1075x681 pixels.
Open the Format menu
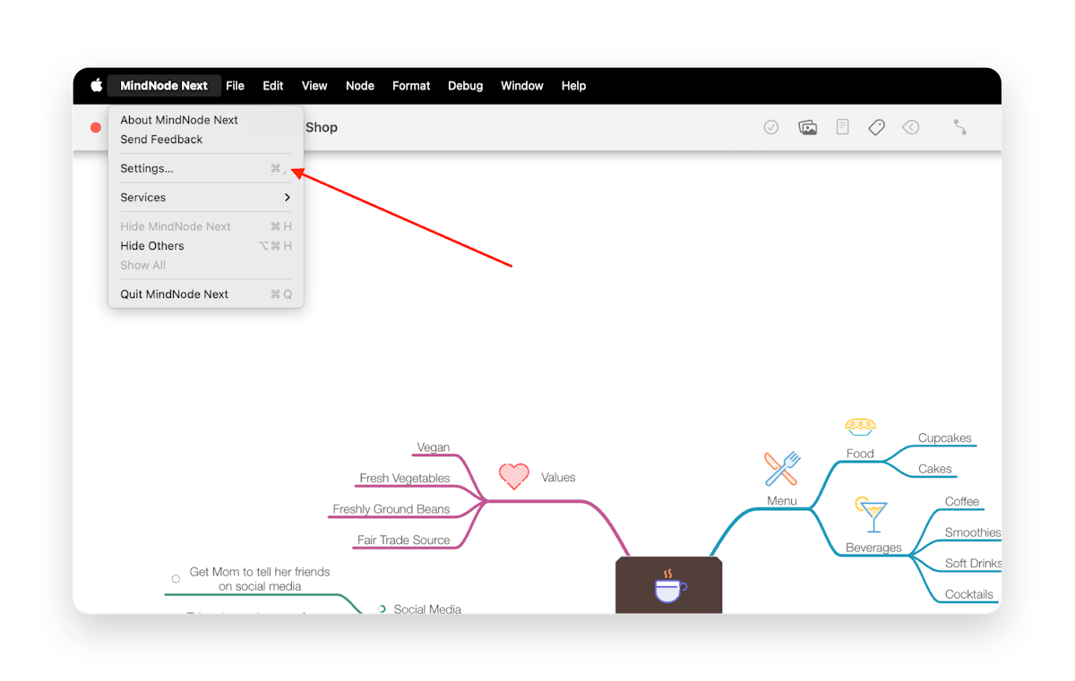point(411,86)
